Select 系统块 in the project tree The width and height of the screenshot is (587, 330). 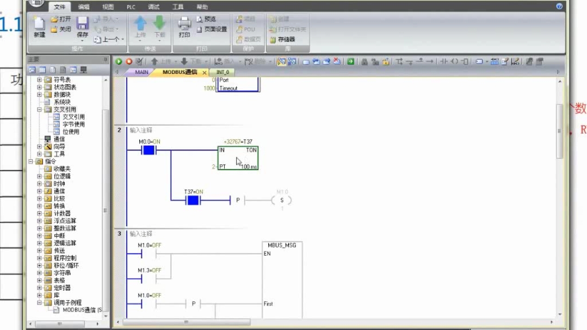[x=62, y=102]
